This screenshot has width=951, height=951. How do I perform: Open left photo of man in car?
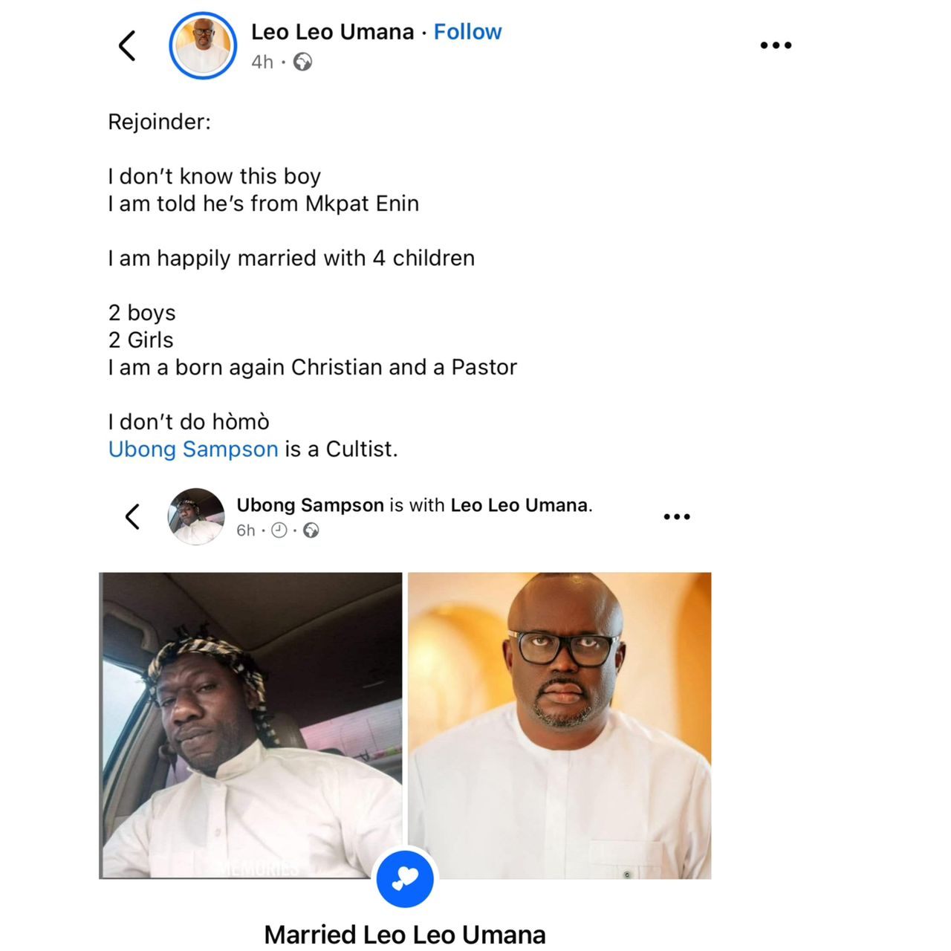pos(251,725)
